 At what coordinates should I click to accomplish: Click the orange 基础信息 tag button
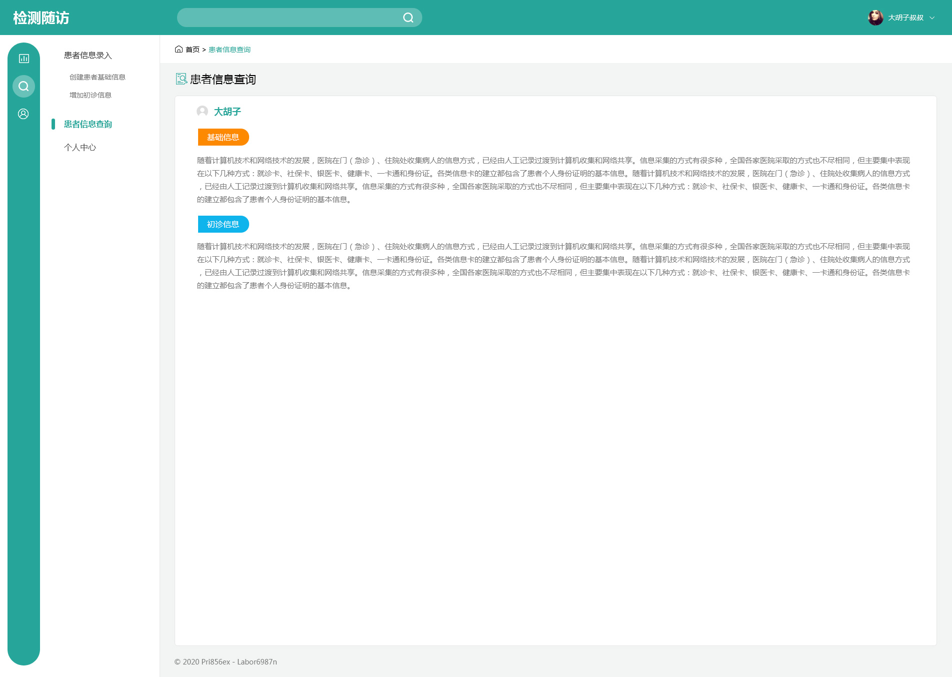point(223,137)
